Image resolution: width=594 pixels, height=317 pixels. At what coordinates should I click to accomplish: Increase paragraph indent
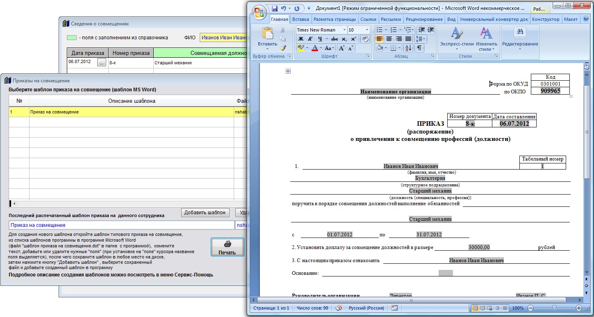430,30
